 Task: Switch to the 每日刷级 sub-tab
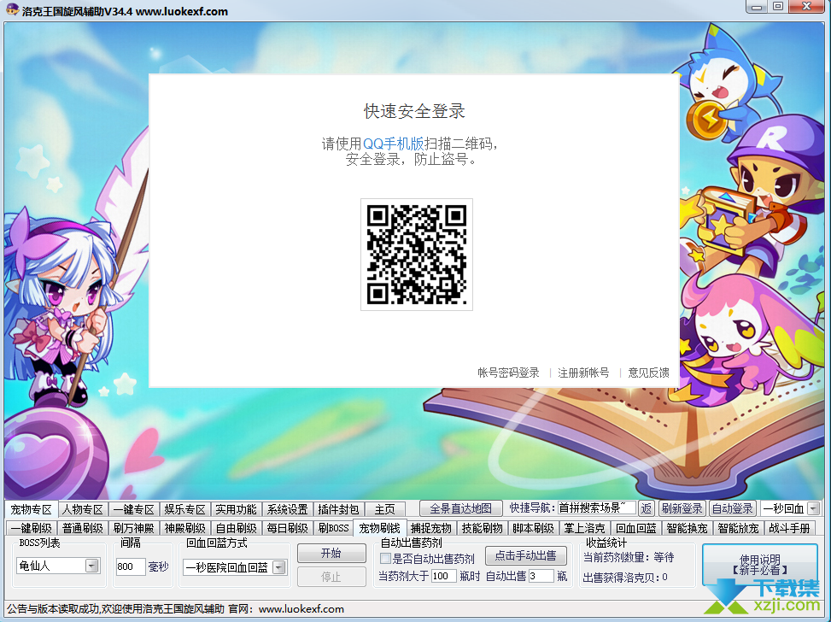(x=288, y=528)
